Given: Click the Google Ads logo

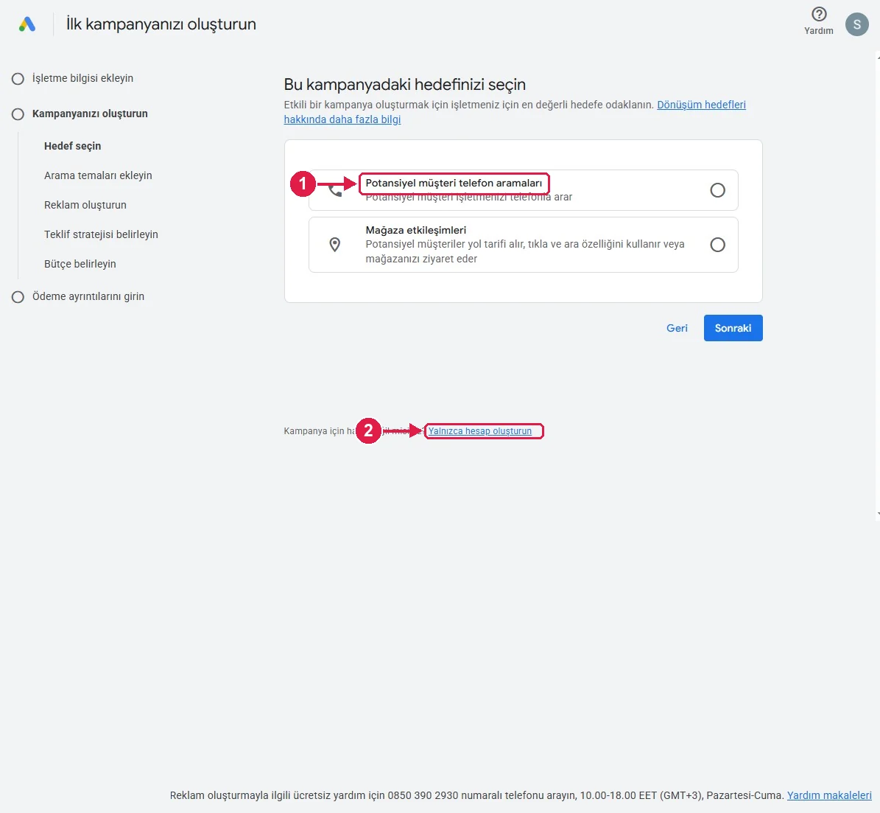Looking at the screenshot, I should 27,24.
